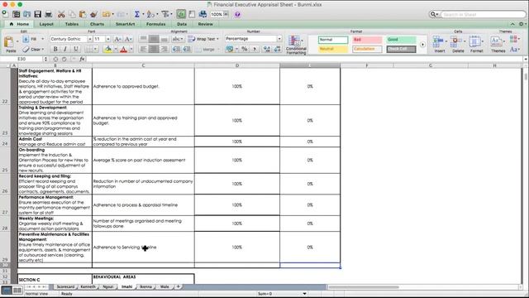529x298 pixels.
Task: Switch to the SmartArt ribbon tab
Action: tap(125, 24)
